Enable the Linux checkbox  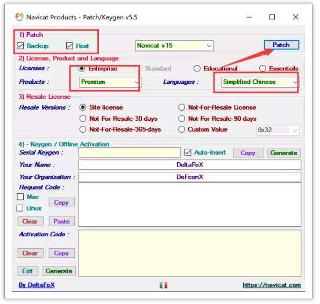click(20, 208)
